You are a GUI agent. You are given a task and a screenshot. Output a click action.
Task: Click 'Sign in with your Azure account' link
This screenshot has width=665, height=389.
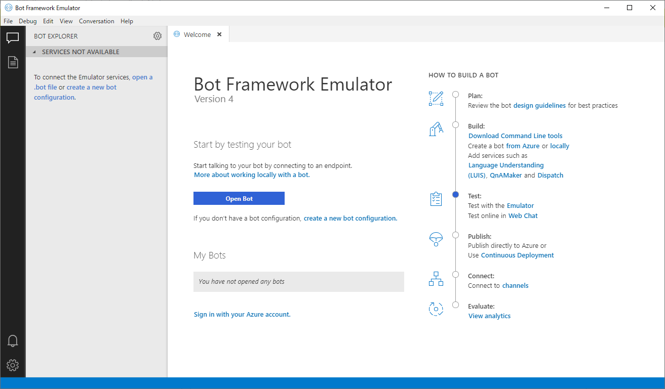242,315
